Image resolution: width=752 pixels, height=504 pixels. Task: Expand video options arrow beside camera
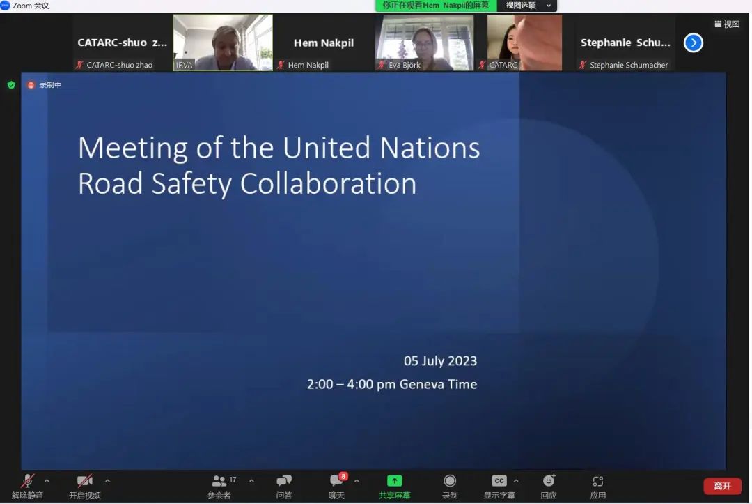click(x=107, y=480)
